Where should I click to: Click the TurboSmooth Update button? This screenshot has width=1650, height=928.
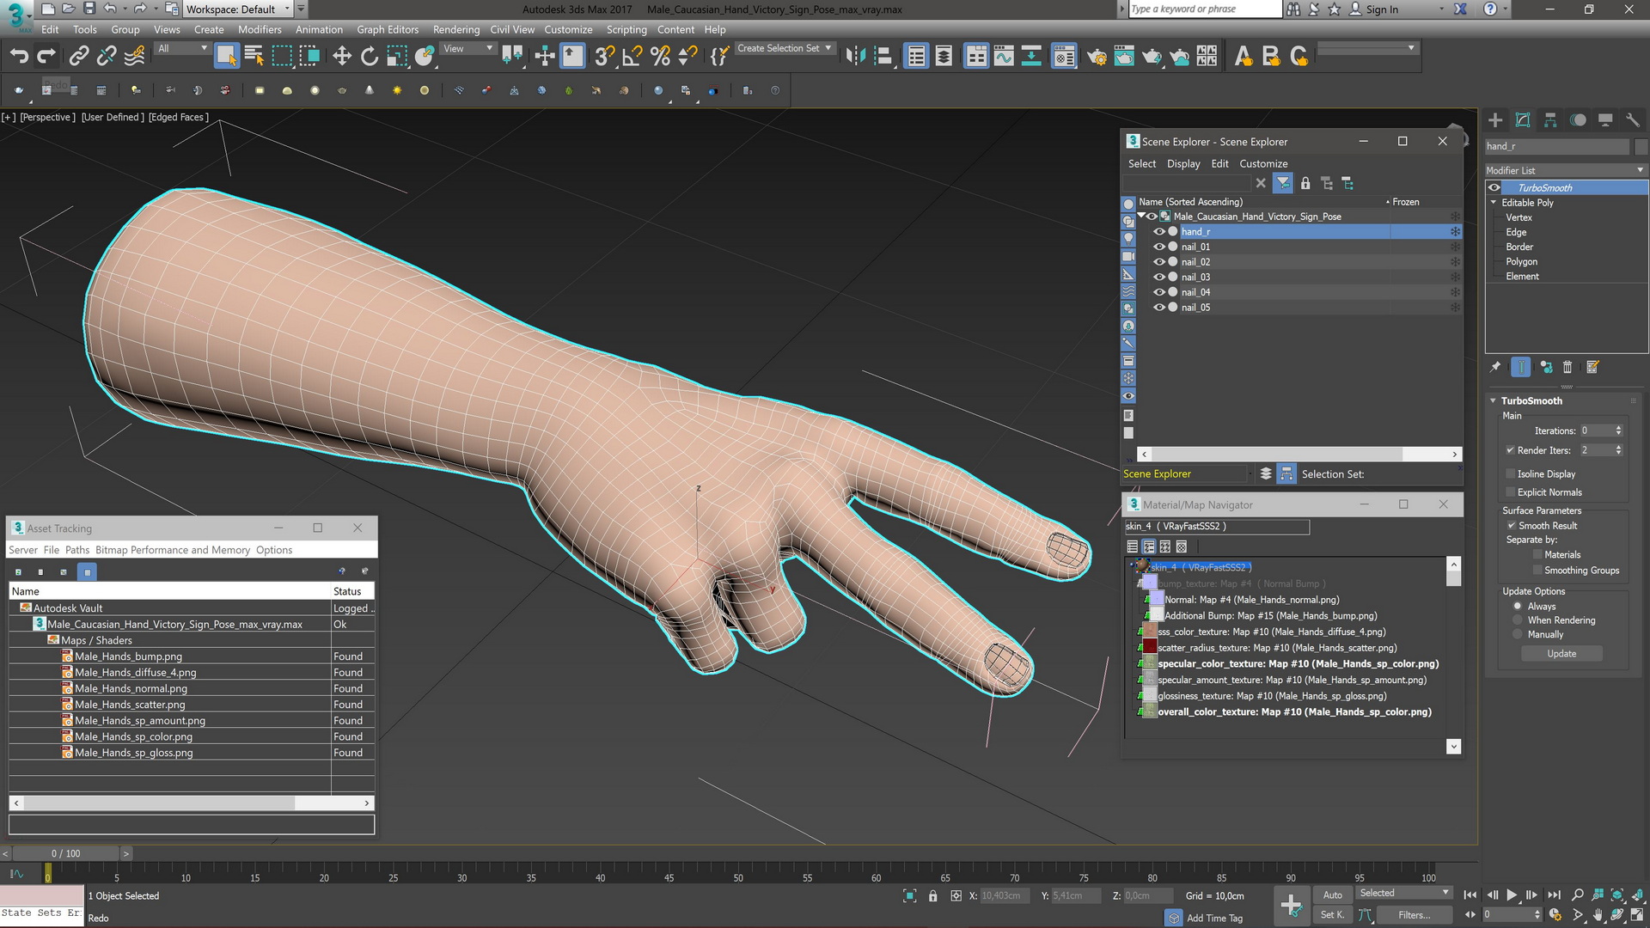[x=1561, y=654]
